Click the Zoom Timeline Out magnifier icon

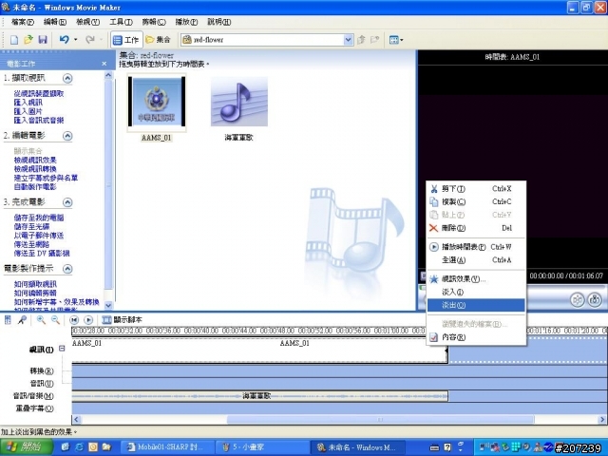[x=55, y=320]
